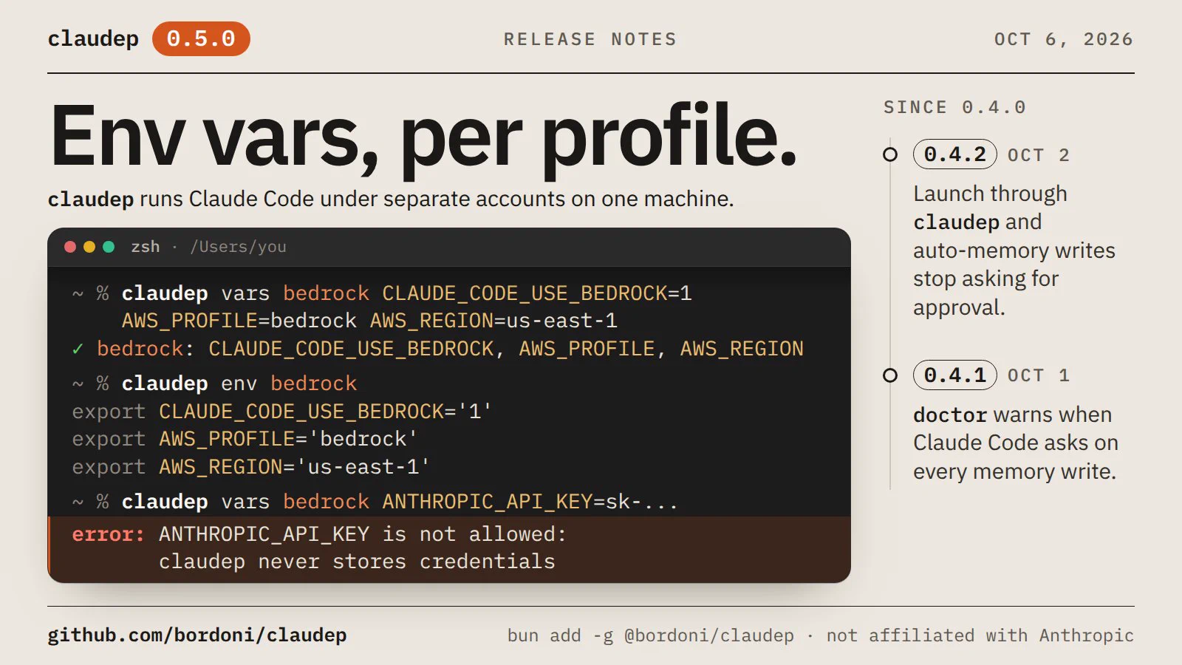Click the 0.4.2 version pill
1182x665 pixels.
tap(955, 154)
